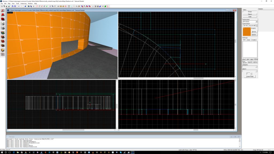Select the Apply Overlays tool
This screenshot has height=154, width=274.
3,46
